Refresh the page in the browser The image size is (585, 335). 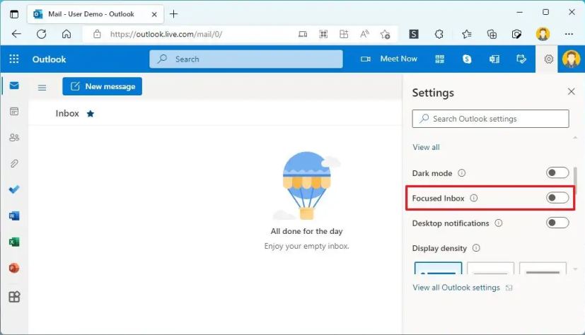[x=42, y=35]
